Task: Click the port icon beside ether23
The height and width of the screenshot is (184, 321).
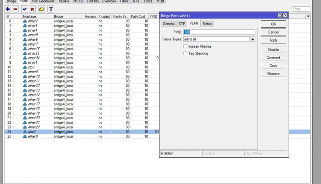Action: (25, 53)
